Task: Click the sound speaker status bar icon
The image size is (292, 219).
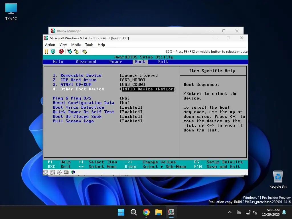Action: click(x=73, y=172)
